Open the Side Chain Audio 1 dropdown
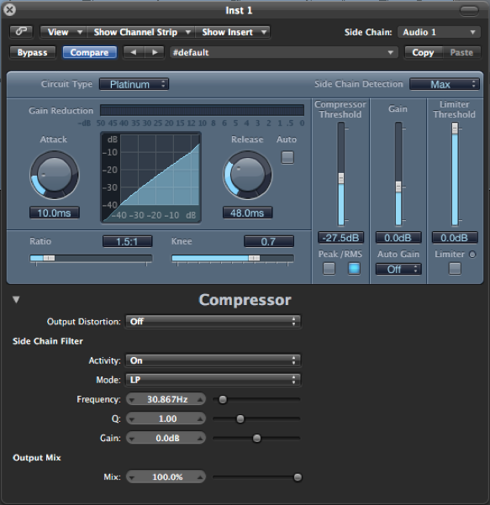490x505 pixels. click(439, 32)
